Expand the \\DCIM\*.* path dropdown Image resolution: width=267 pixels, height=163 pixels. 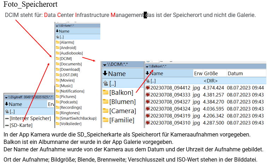tap(105, 65)
